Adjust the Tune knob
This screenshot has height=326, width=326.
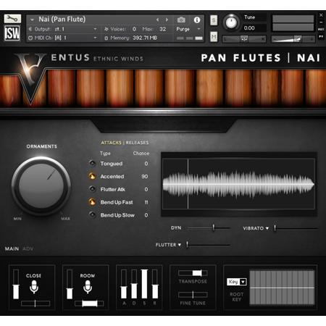(231, 22)
